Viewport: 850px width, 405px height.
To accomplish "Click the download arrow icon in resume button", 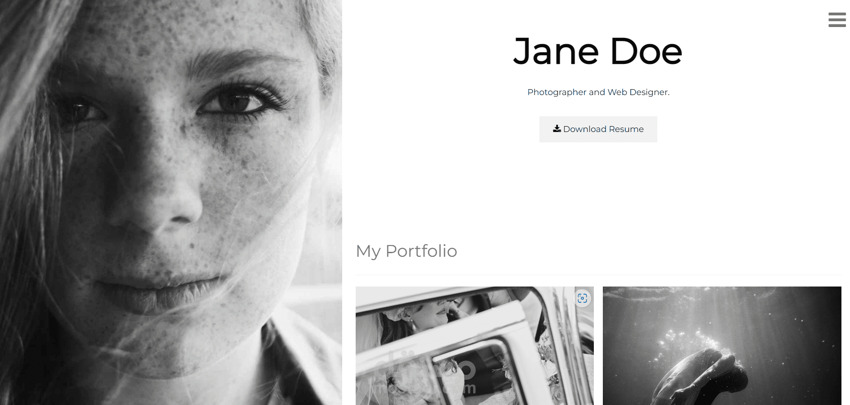I will pos(557,129).
